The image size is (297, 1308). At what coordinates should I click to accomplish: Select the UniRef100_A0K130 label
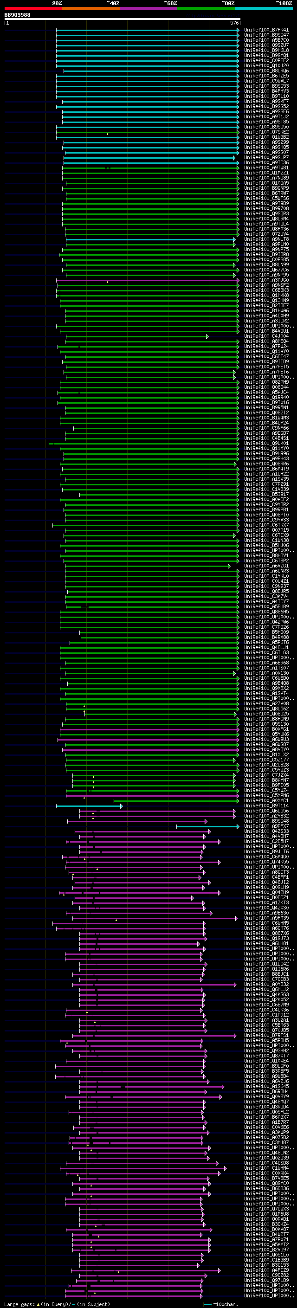266,673
